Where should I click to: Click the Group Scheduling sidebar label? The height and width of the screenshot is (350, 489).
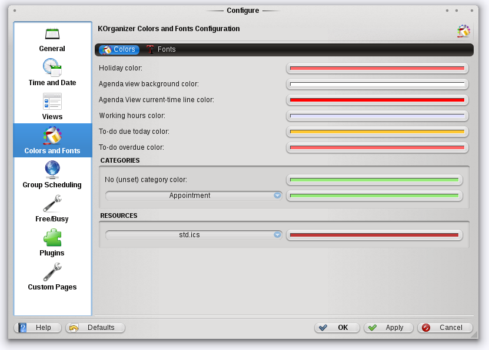(52, 185)
